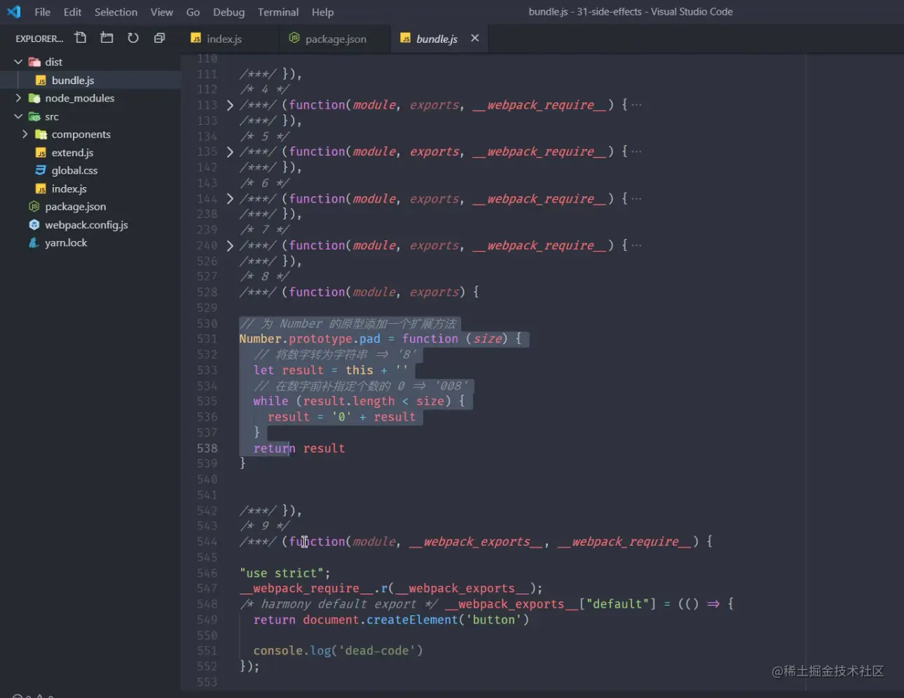Screen dimensions: 904x698
Task: Collapse the dist folder chevron
Action: coord(18,62)
